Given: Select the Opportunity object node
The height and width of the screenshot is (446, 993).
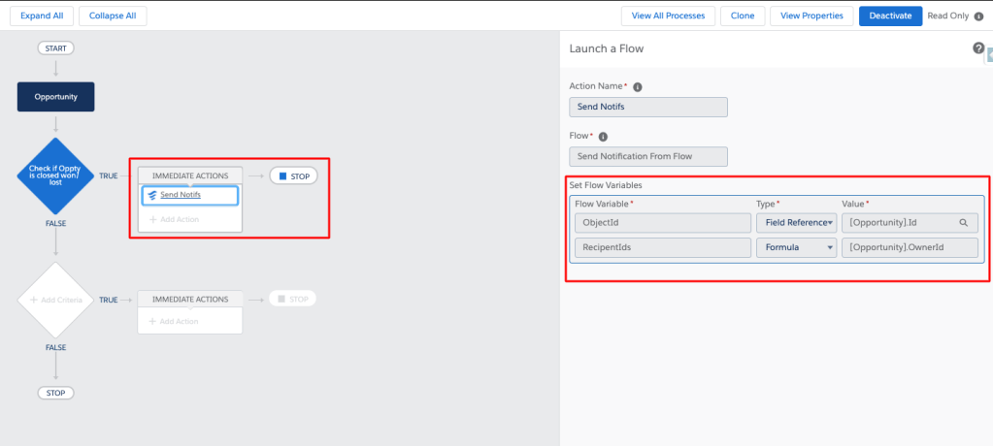Looking at the screenshot, I should 56,97.
